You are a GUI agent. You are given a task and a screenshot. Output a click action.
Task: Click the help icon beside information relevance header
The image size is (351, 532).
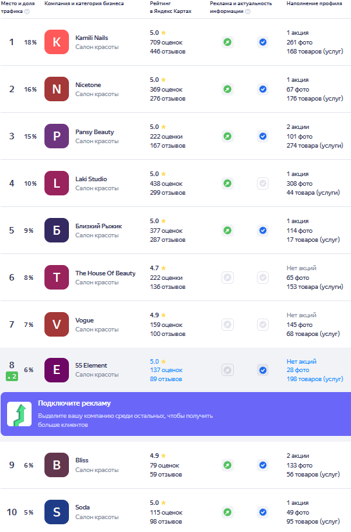coord(248,11)
